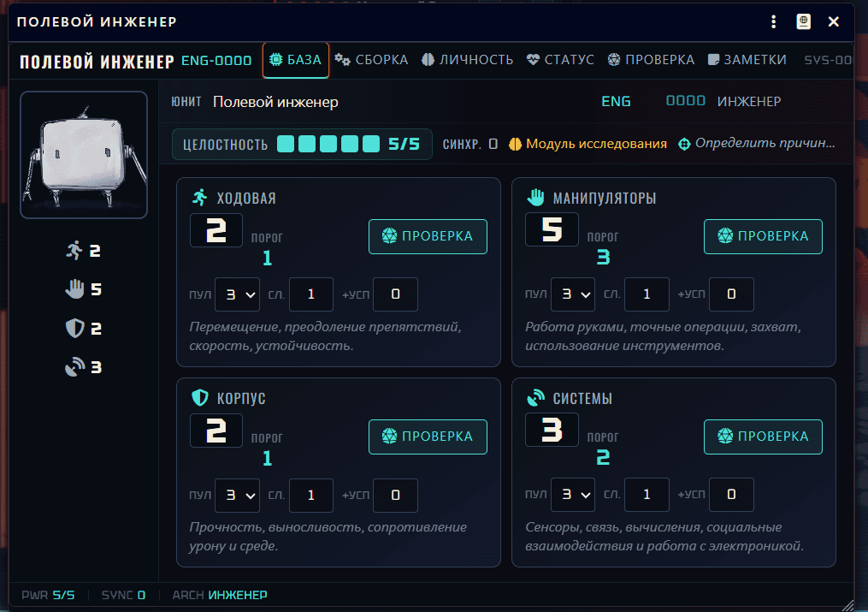Click the satellite dish icon in sidebar
The height and width of the screenshot is (612, 868).
(x=75, y=367)
